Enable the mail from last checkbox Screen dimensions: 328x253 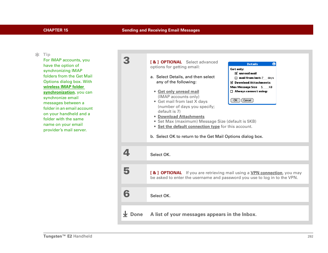click(x=236, y=78)
